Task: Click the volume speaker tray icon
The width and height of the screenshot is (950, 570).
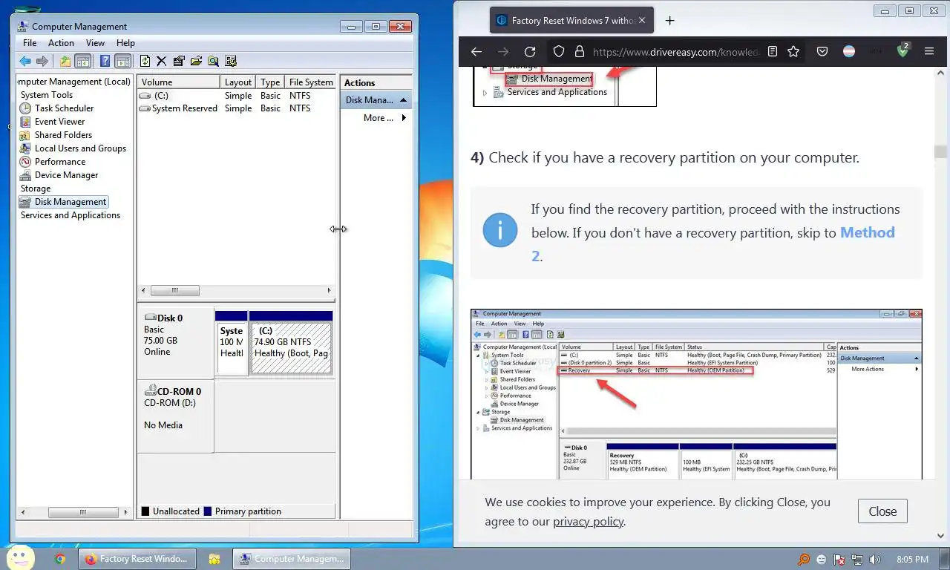Action: [875, 560]
